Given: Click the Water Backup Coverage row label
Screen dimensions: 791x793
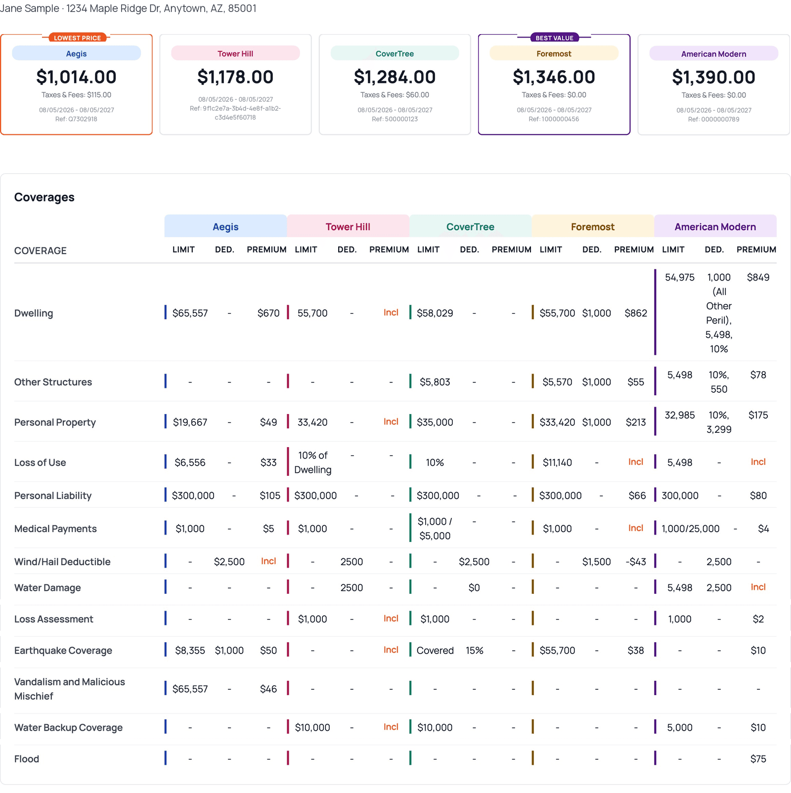Looking at the screenshot, I should pyautogui.click(x=68, y=728).
